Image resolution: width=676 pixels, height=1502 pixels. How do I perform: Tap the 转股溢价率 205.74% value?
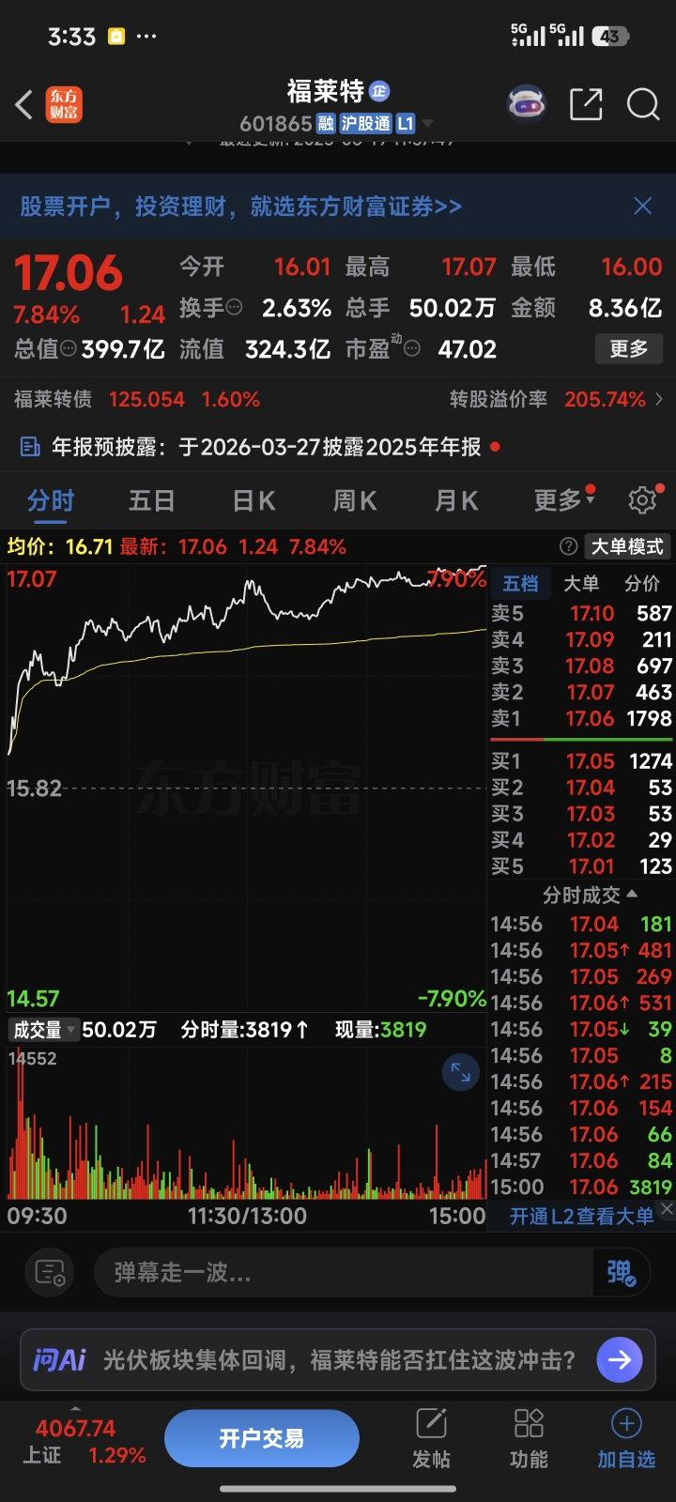click(605, 400)
